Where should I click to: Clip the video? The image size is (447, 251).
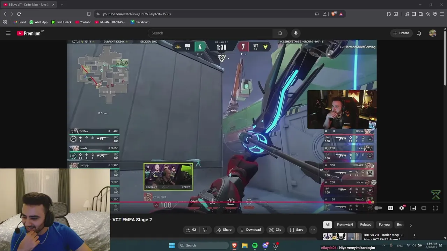click(275, 230)
